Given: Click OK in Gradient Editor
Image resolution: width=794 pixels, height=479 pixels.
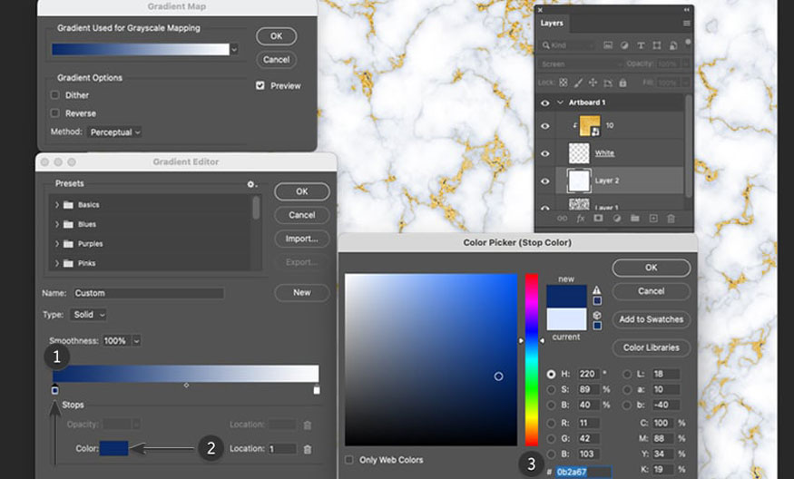Looking at the screenshot, I should [302, 192].
